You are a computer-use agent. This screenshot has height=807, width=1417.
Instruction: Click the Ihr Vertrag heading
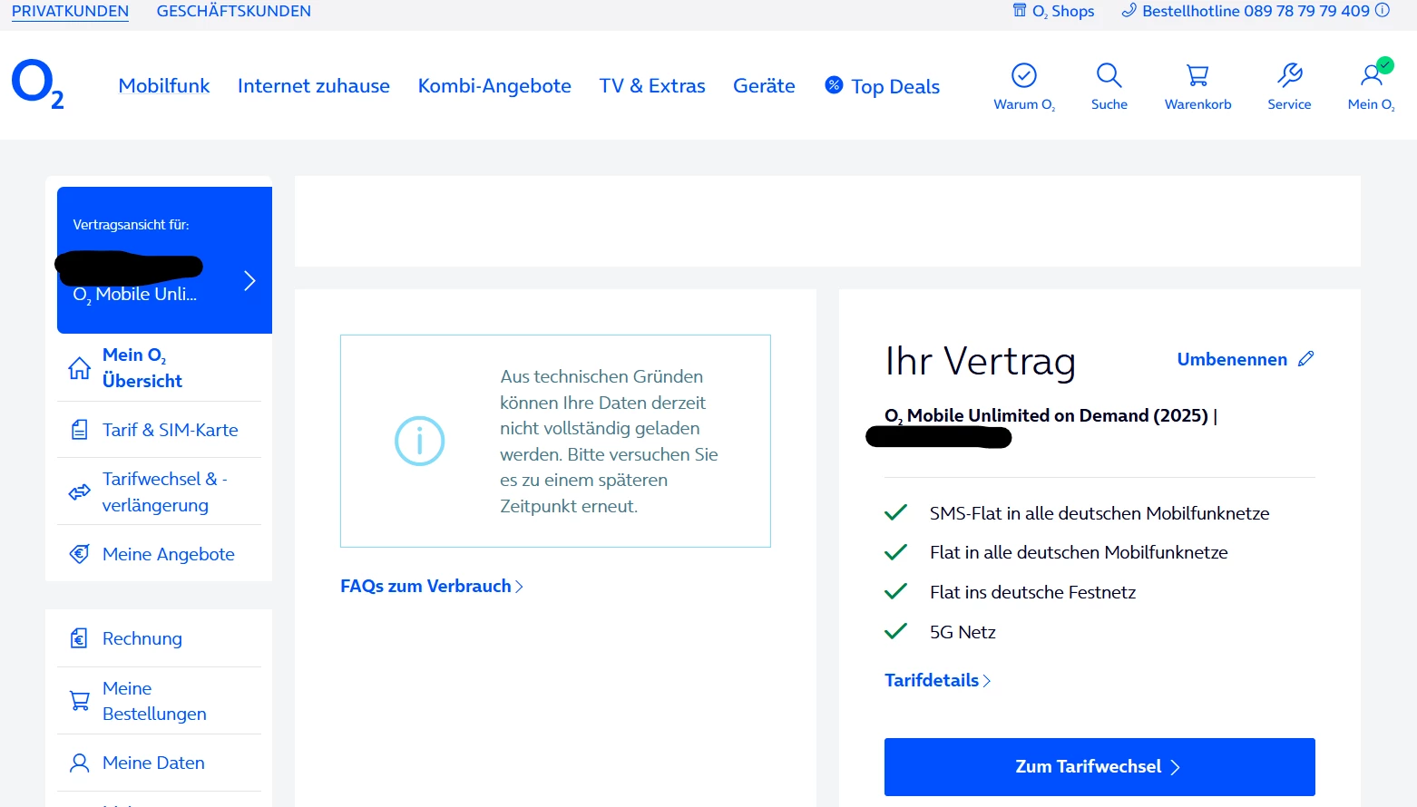[981, 361]
